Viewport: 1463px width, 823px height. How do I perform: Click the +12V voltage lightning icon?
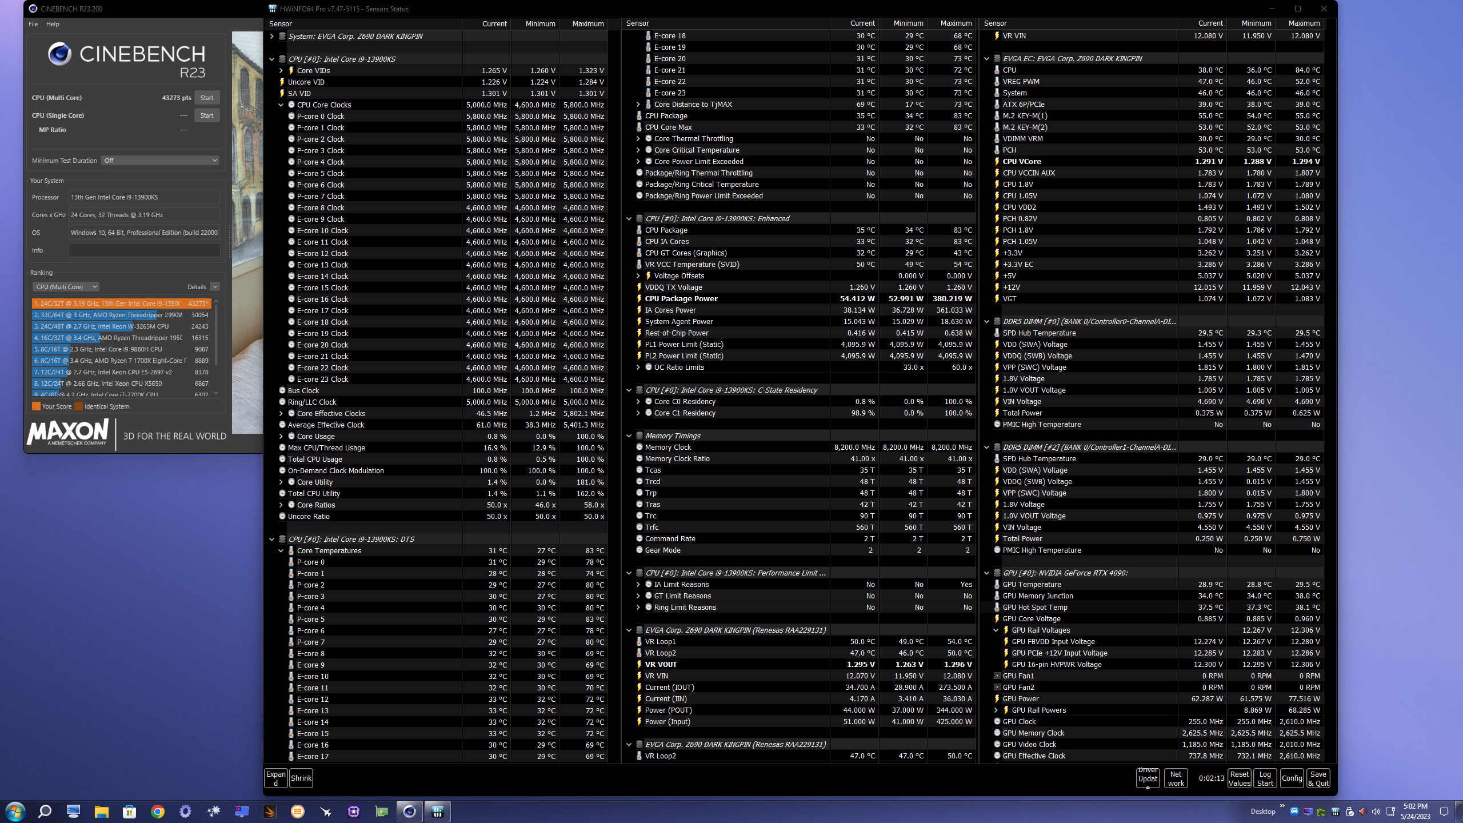pyautogui.click(x=997, y=287)
